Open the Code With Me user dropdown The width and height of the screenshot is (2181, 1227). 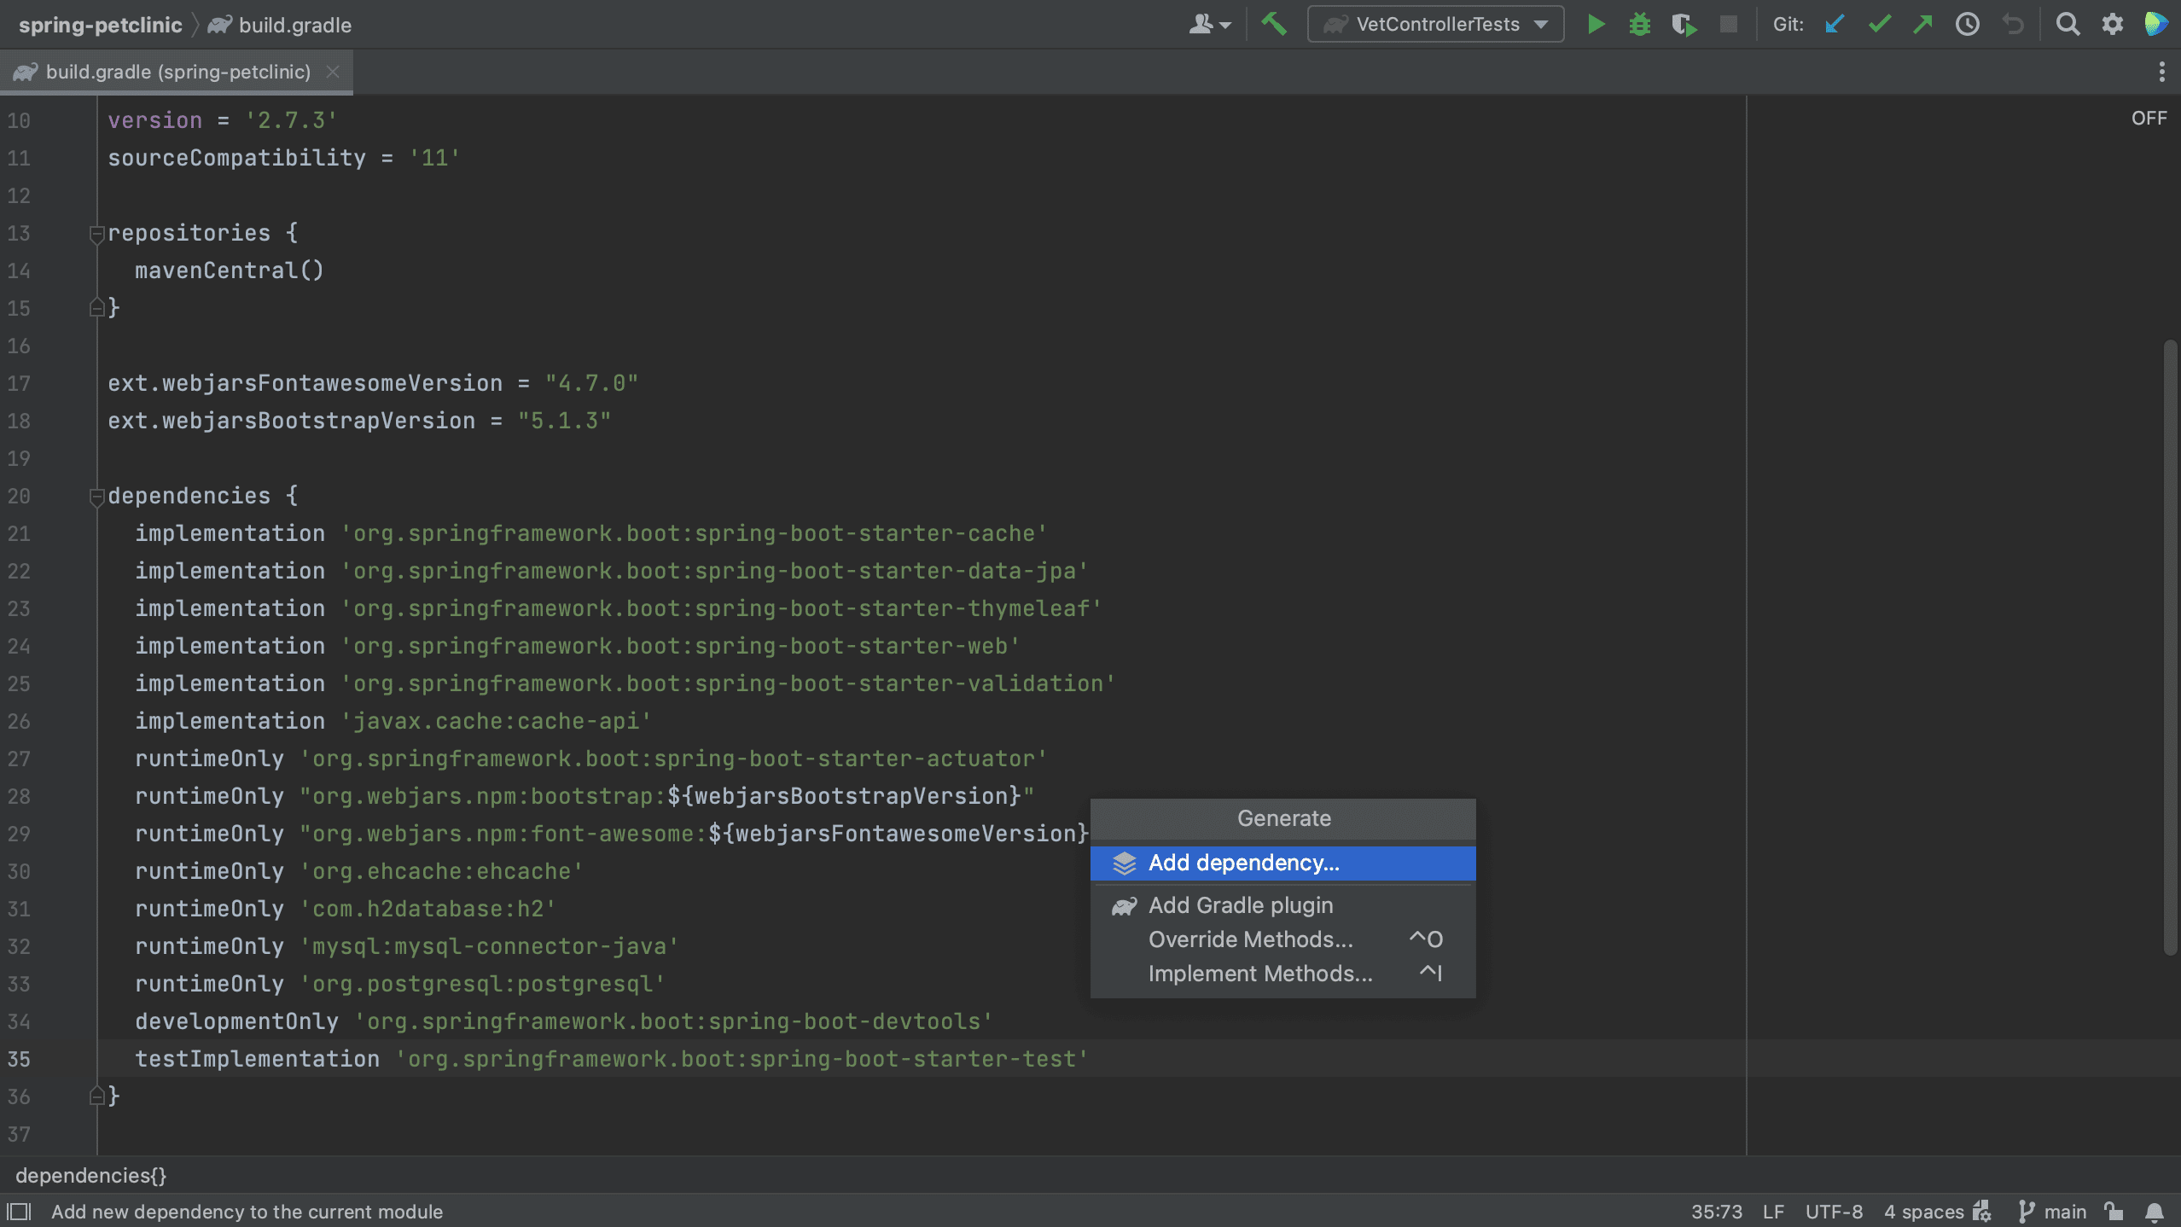[1209, 24]
